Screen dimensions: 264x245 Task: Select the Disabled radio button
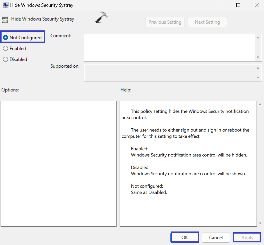[x=5, y=59]
